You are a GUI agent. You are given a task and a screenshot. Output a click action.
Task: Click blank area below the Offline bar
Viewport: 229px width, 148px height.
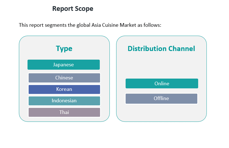(x=161, y=113)
